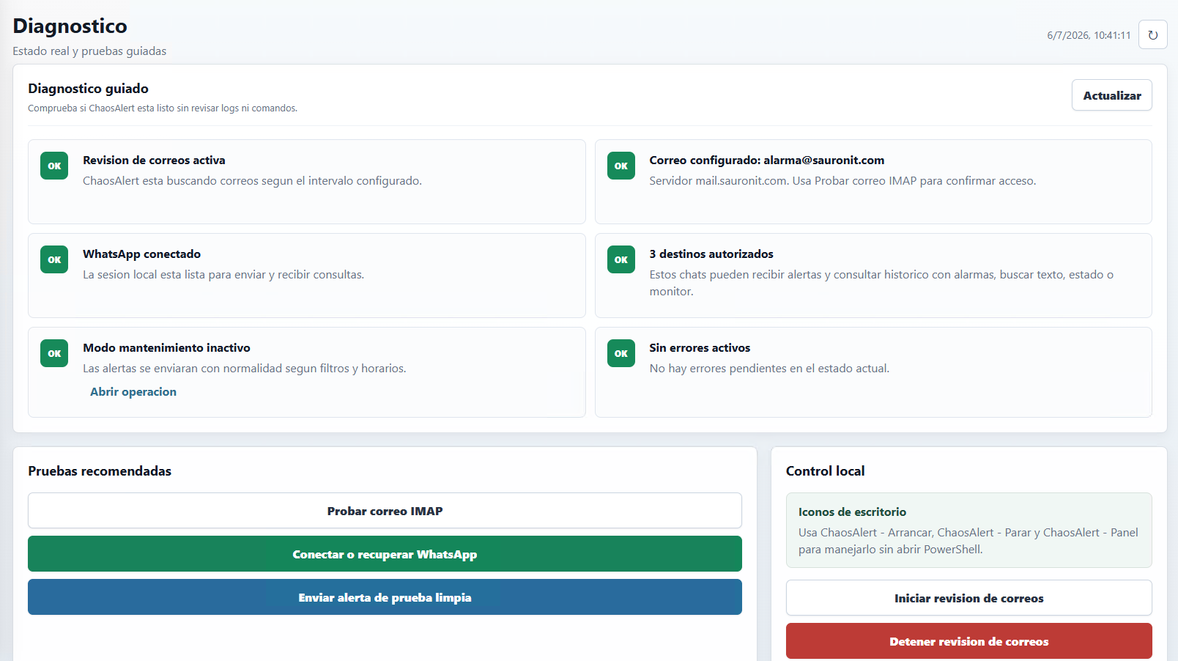Click the Sin errores activos heading
The image size is (1178, 661).
click(700, 347)
